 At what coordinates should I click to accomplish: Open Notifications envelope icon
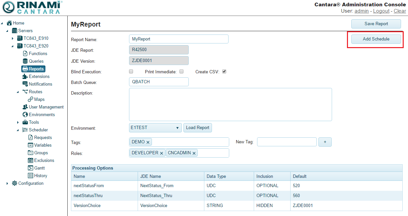click(25, 84)
